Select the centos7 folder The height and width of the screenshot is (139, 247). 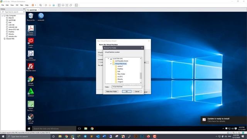[x=120, y=66]
